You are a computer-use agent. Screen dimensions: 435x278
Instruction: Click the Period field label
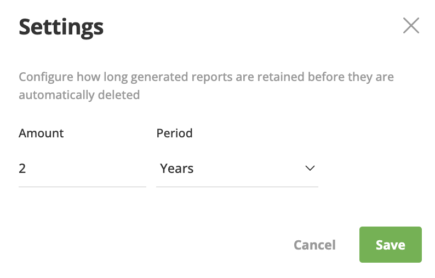(x=174, y=134)
